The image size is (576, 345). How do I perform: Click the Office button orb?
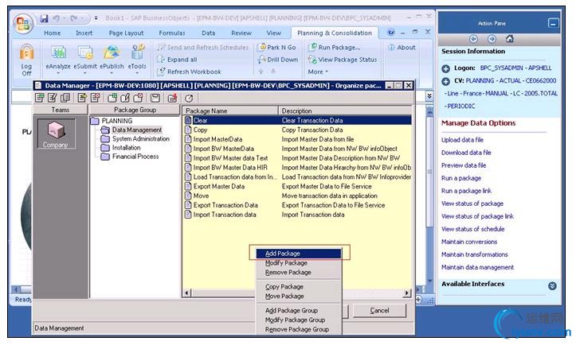23,24
